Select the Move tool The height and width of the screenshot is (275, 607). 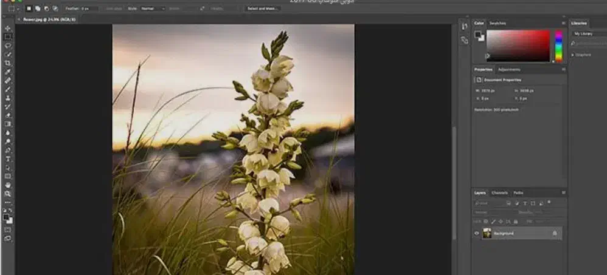(8, 29)
